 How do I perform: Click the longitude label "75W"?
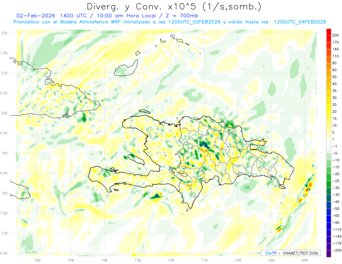pyautogui.click(x=71, y=260)
